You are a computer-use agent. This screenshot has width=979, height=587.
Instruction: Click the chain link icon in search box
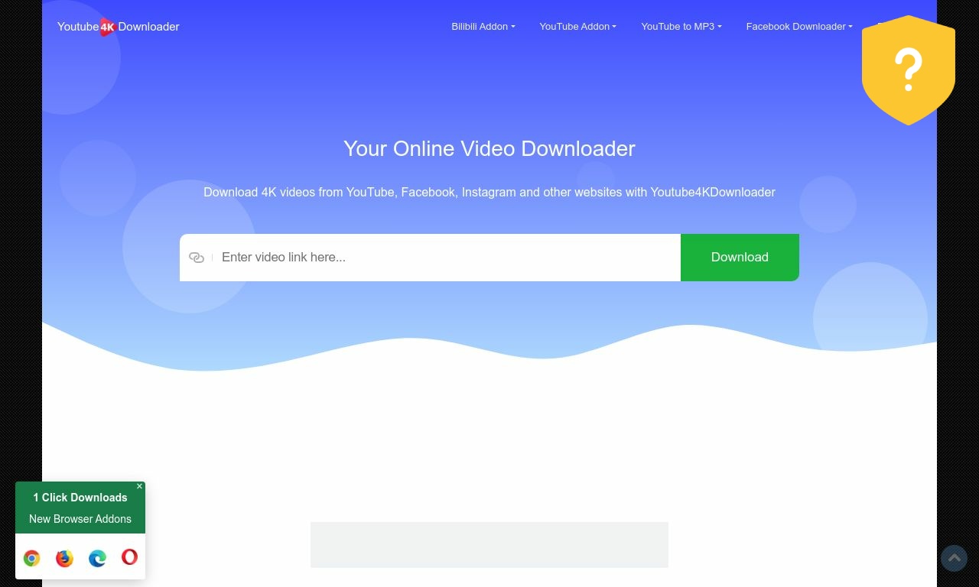[x=197, y=258]
